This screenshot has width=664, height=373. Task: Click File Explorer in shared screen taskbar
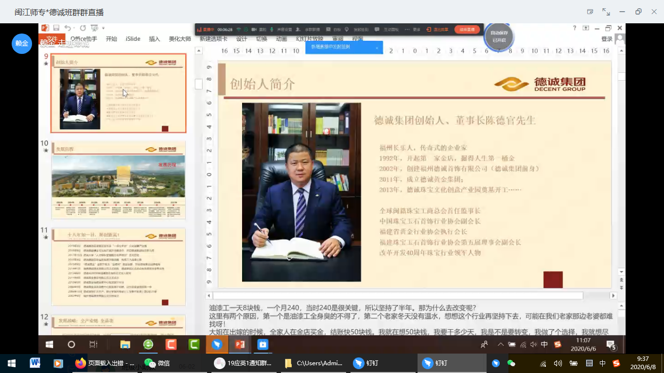[x=125, y=344]
